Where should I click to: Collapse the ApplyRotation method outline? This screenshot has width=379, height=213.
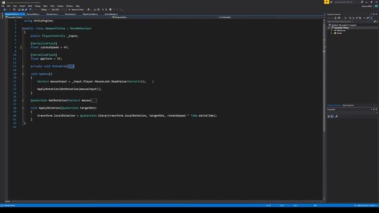(23, 108)
